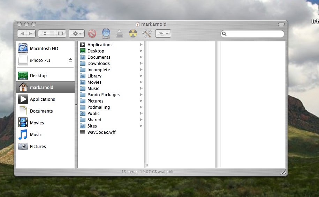Select the Public folder
Viewport: 319px width, 197px height.
tap(111, 114)
